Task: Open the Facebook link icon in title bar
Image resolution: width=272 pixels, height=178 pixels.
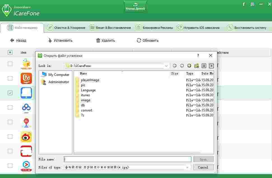Action: pyautogui.click(x=244, y=4)
